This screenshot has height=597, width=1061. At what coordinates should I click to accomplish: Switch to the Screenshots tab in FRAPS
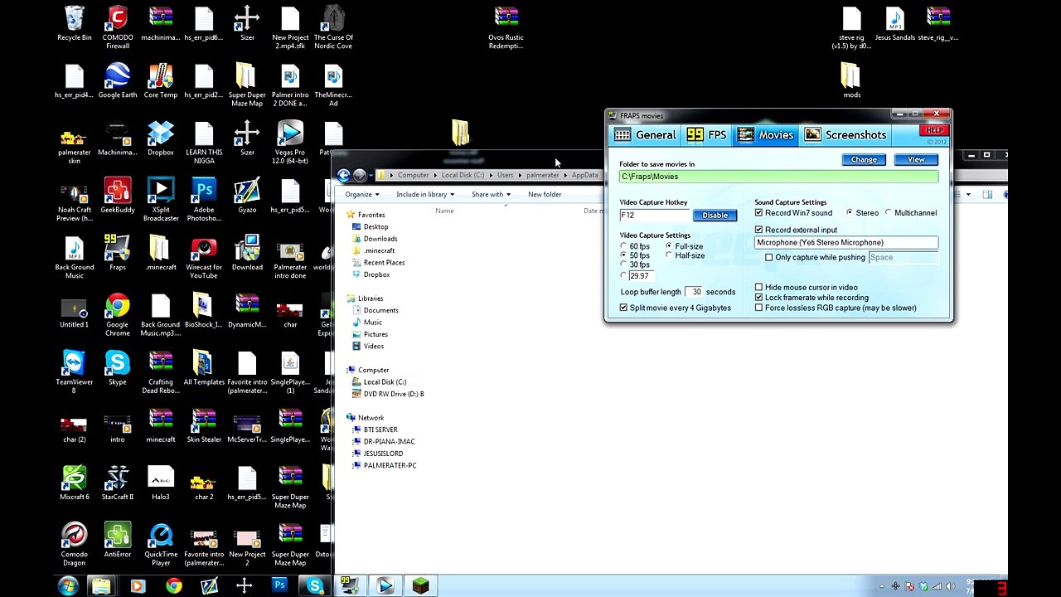[x=845, y=135]
